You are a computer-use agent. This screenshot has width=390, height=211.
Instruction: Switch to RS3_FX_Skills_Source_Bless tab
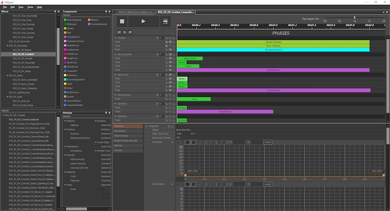click(x=136, y=12)
